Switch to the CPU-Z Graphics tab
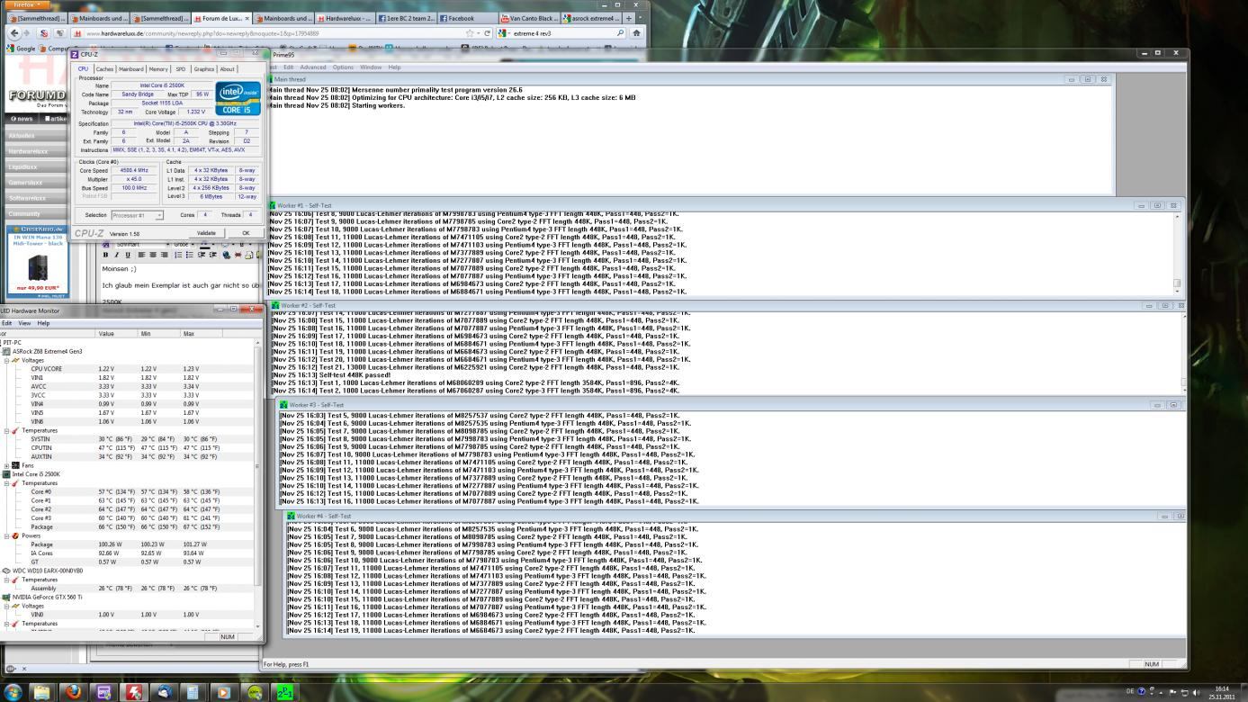Screen dimensions: 1248x702 [x=203, y=68]
